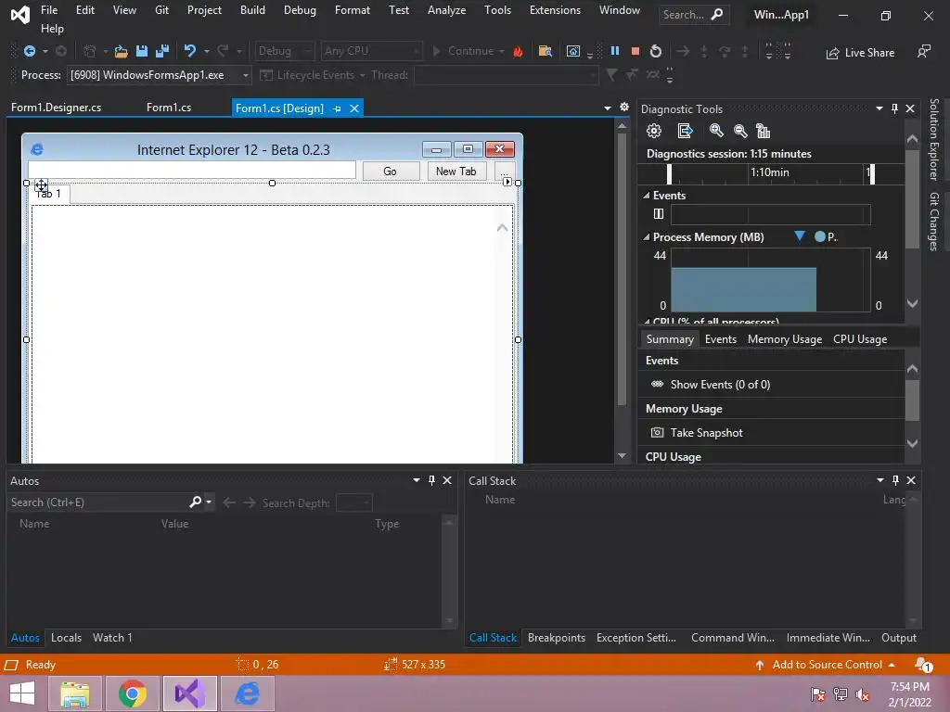Pin the Form1.cs [Design] tab
The width and height of the screenshot is (950, 712).
[x=337, y=108]
